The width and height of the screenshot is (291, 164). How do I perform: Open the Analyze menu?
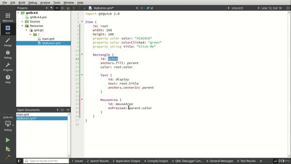[x=45, y=3]
